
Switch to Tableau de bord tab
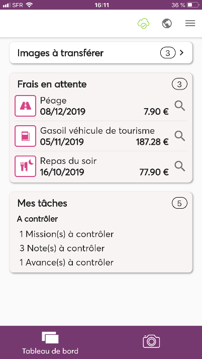50,342
